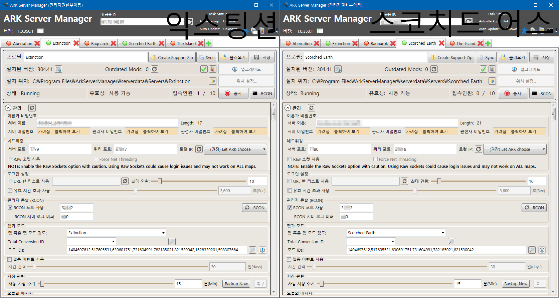Reset the 관리 section in right window
This screenshot has width=559, height=298.
coord(311,108)
